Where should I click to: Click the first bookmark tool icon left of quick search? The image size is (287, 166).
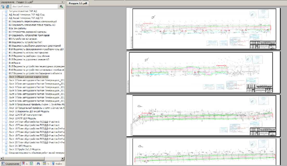(3, 6)
